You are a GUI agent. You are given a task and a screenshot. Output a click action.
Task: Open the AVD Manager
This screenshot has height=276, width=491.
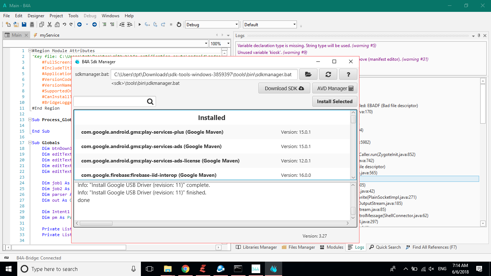tap(335, 88)
